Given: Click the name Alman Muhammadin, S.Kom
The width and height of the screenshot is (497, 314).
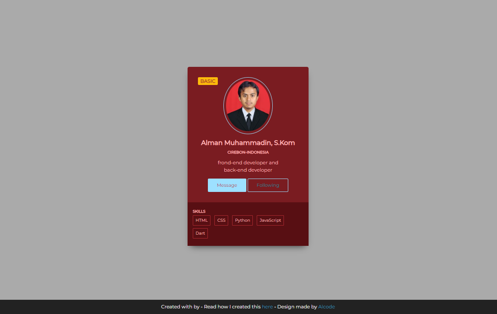Looking at the screenshot, I should tap(248, 143).
